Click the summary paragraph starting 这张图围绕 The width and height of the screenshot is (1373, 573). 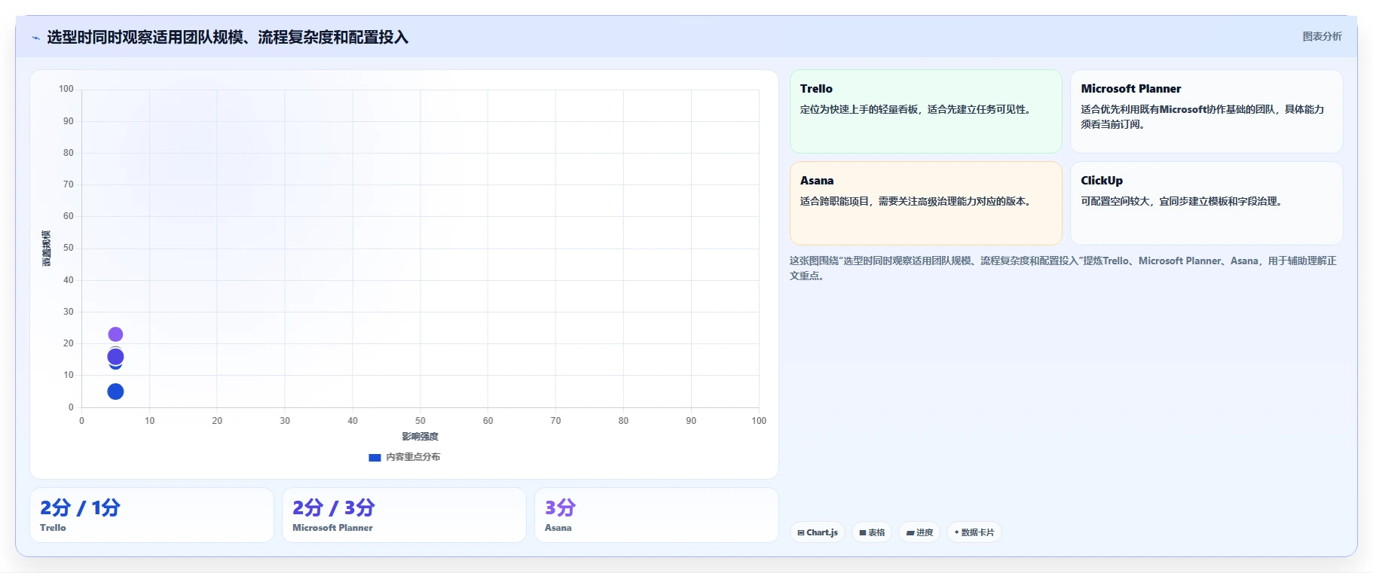[x=1063, y=268]
